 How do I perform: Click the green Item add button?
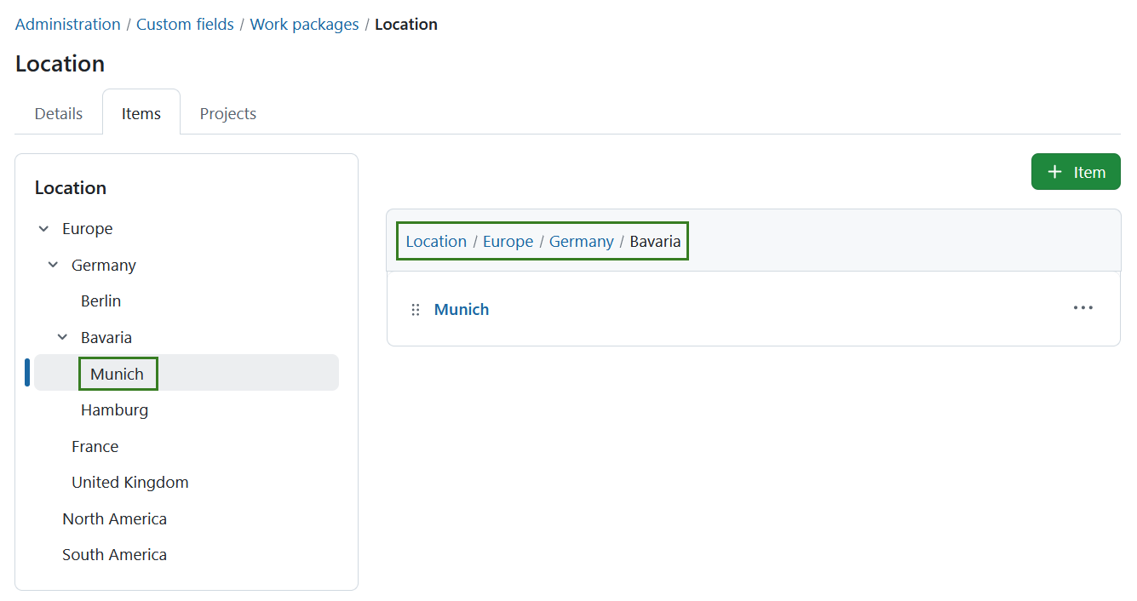[x=1076, y=172]
